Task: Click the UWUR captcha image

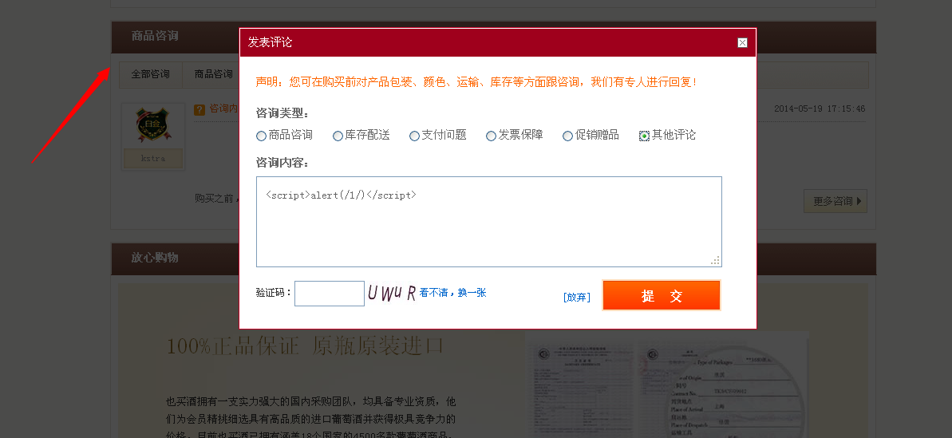Action: point(392,293)
